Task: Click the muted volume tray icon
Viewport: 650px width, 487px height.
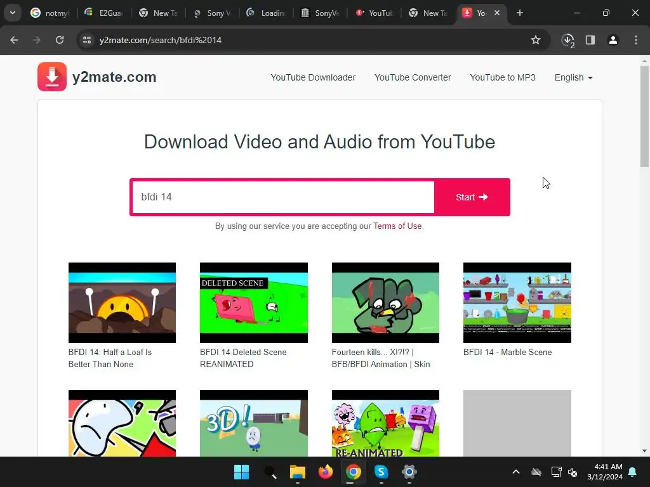Action: tap(573, 472)
